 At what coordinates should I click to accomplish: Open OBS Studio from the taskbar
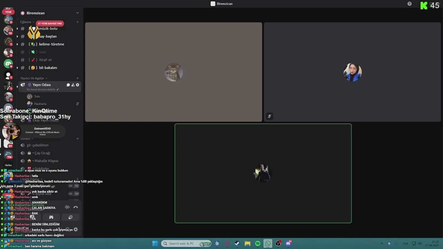278,243
